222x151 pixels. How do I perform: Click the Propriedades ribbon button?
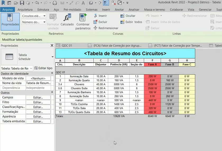pos(10,21)
